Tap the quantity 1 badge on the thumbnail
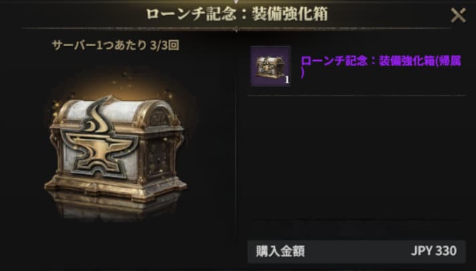476x271 pixels. [x=287, y=80]
